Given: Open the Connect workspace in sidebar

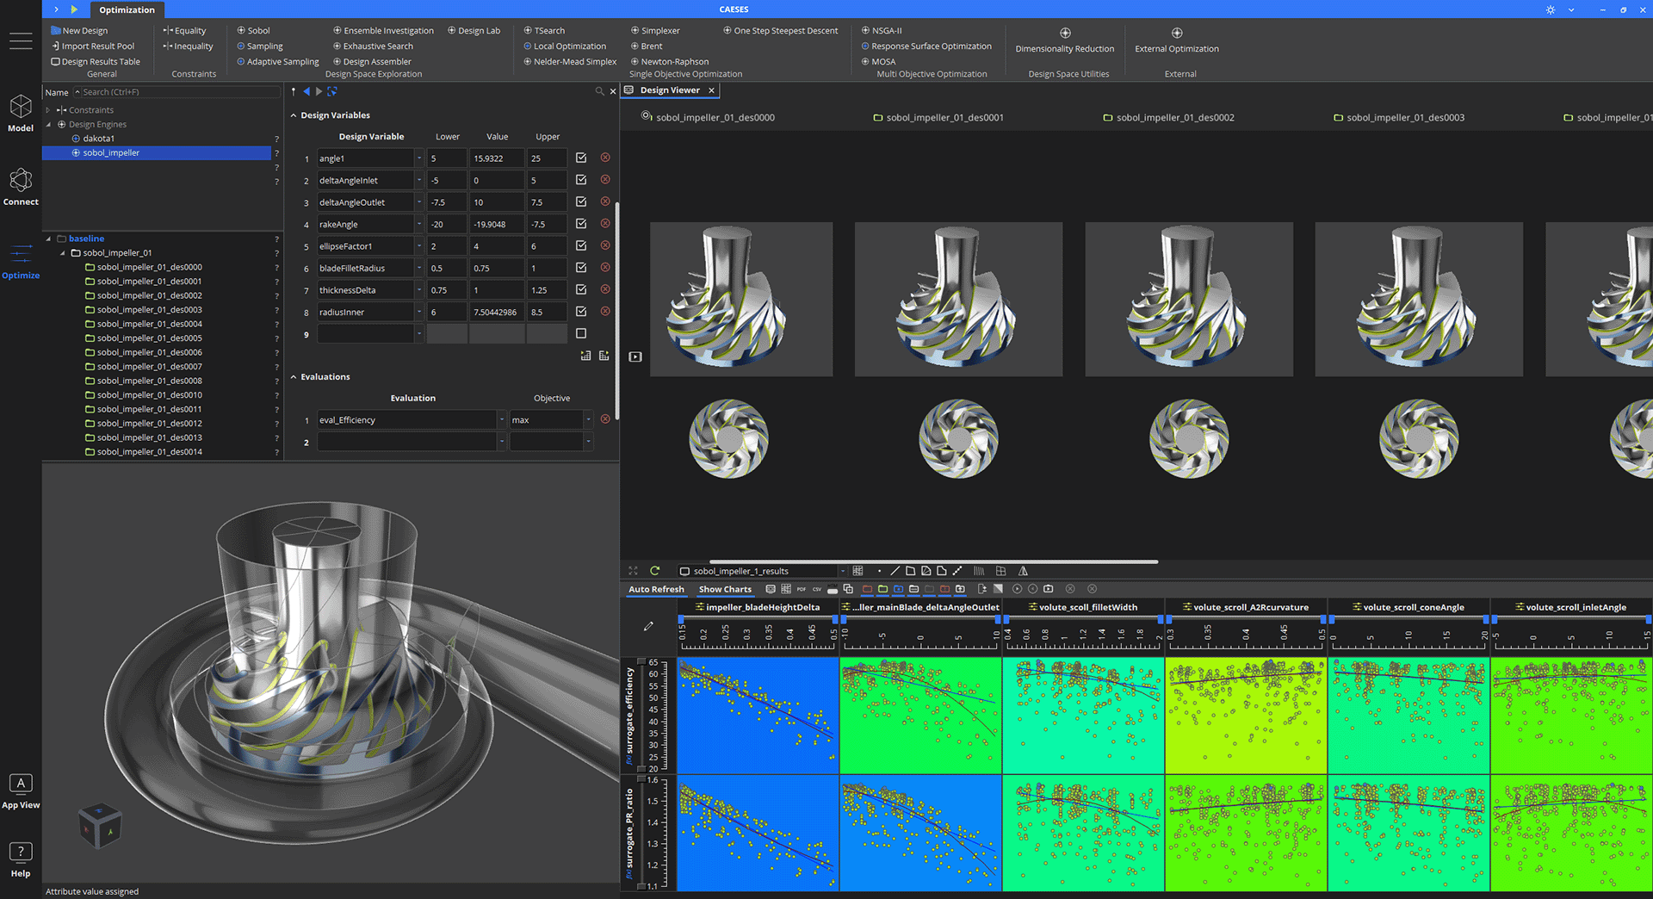Looking at the screenshot, I should tap(21, 186).
